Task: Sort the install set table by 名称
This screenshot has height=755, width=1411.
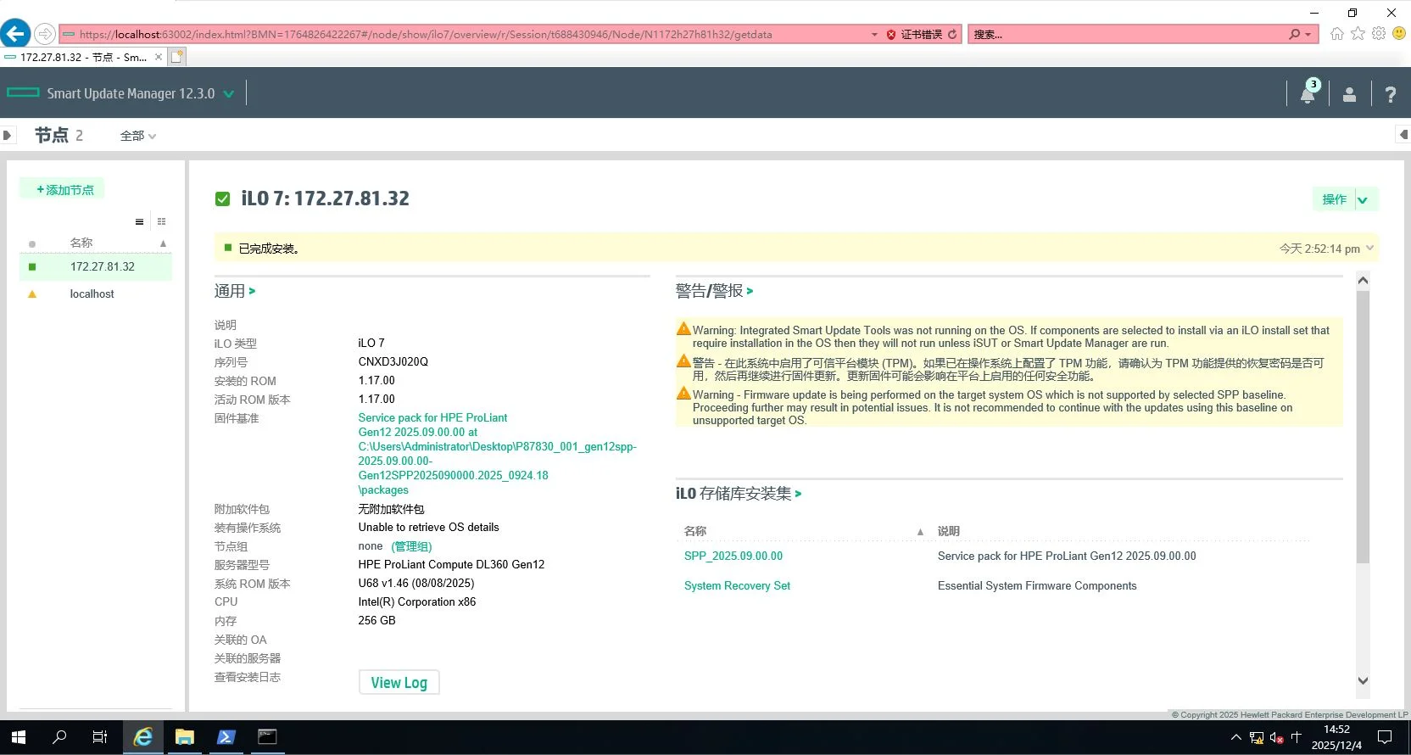Action: click(x=695, y=531)
